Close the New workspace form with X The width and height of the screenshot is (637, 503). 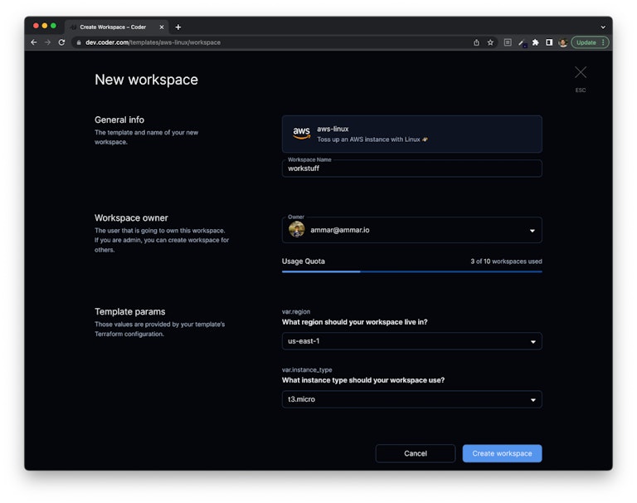pyautogui.click(x=581, y=72)
